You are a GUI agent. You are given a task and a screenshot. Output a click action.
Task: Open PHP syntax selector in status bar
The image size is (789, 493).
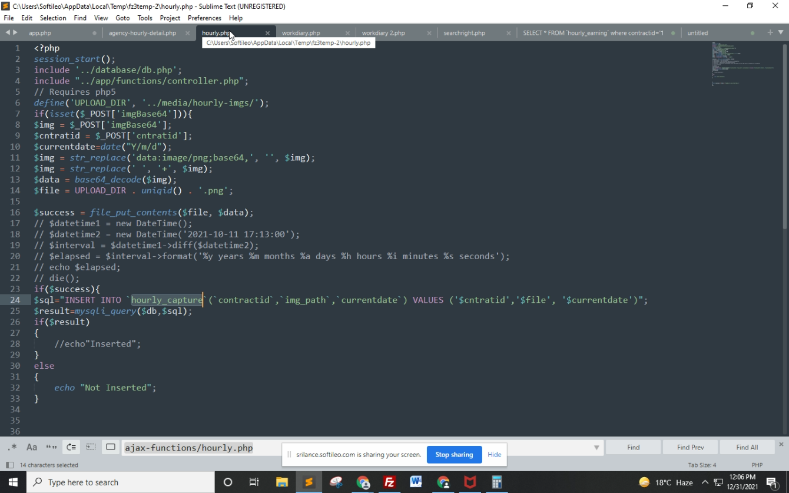pyautogui.click(x=757, y=465)
